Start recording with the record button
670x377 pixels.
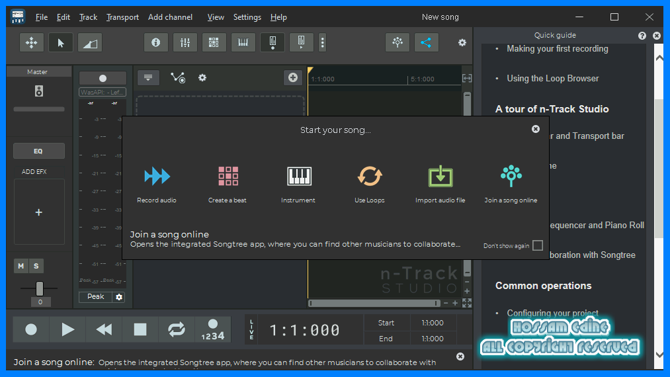pos(31,329)
